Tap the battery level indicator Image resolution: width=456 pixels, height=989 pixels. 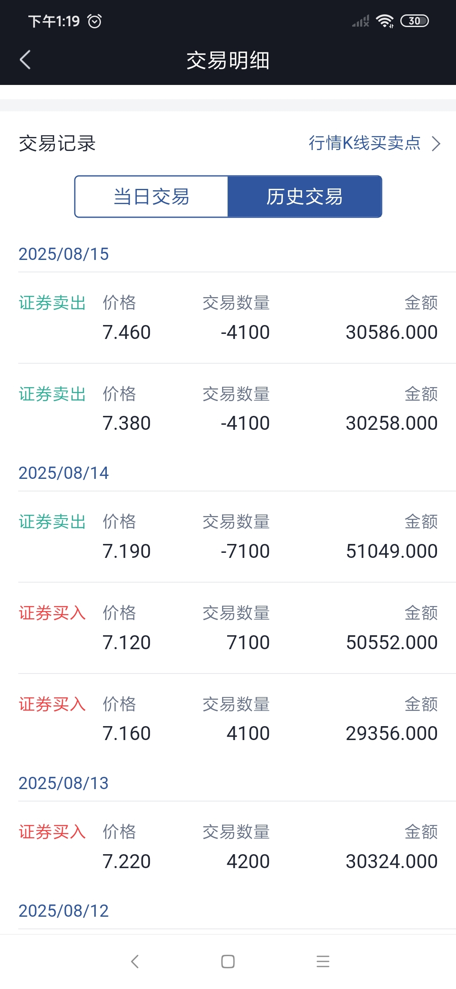pyautogui.click(x=414, y=21)
